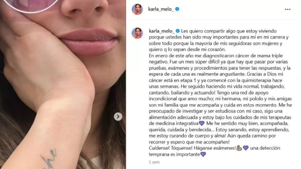Click the flexed bicep emoji
Screen dimensions: 301x169
[239, 148]
